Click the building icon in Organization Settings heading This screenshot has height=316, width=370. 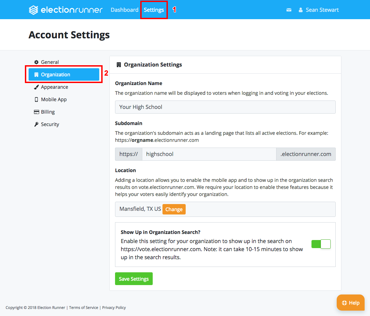click(x=119, y=65)
